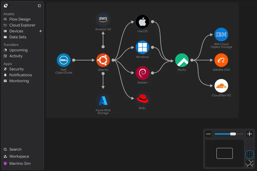Click the Security shield icon
The image size is (257, 171).
pyautogui.click(x=5, y=69)
